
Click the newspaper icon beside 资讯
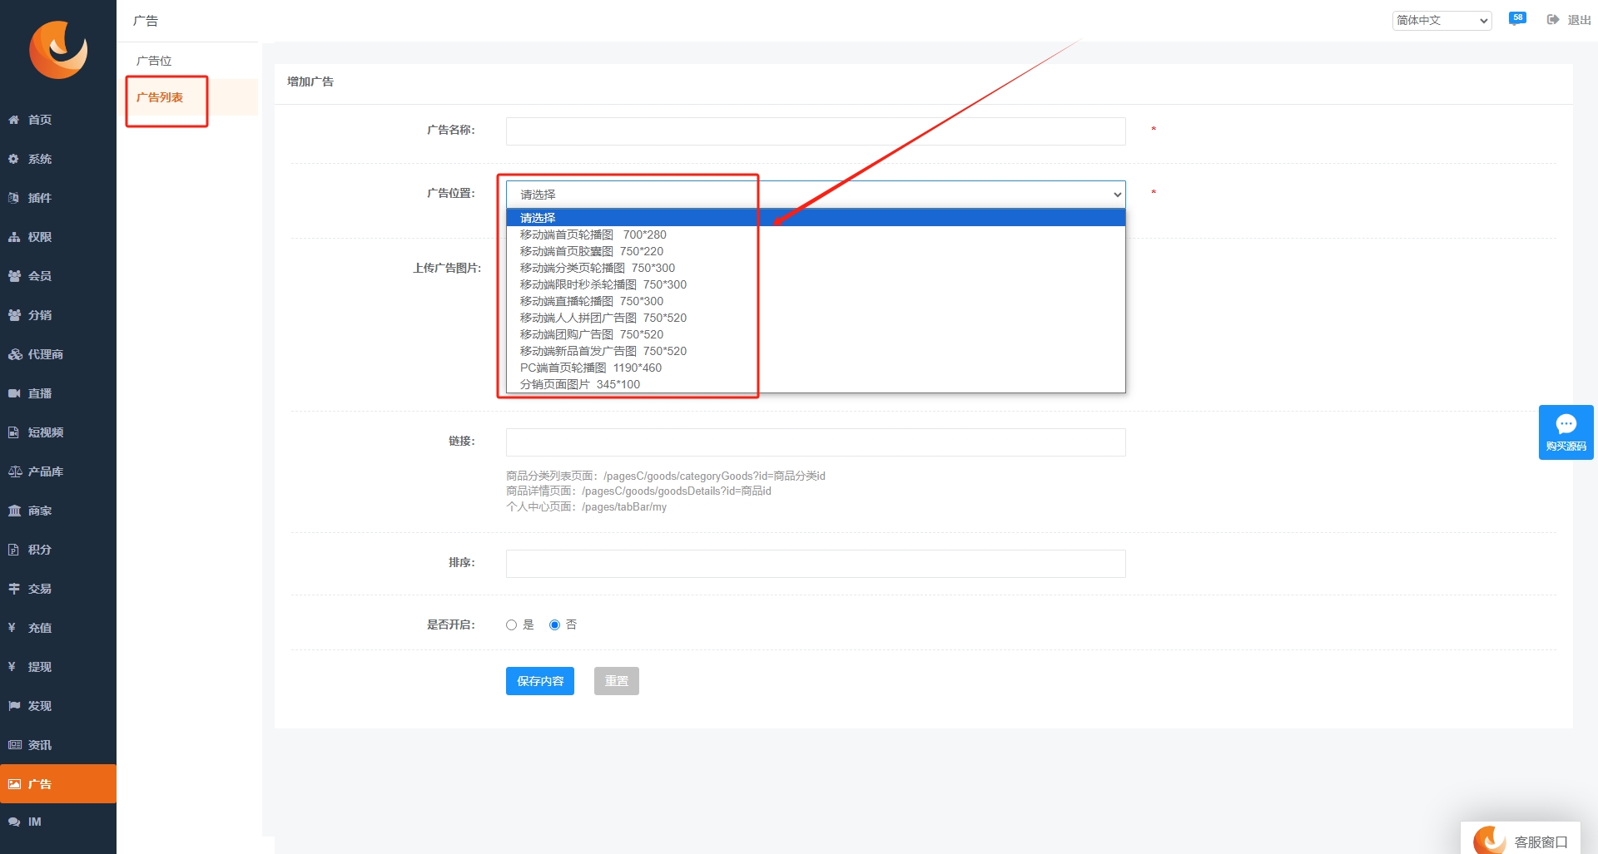point(15,745)
